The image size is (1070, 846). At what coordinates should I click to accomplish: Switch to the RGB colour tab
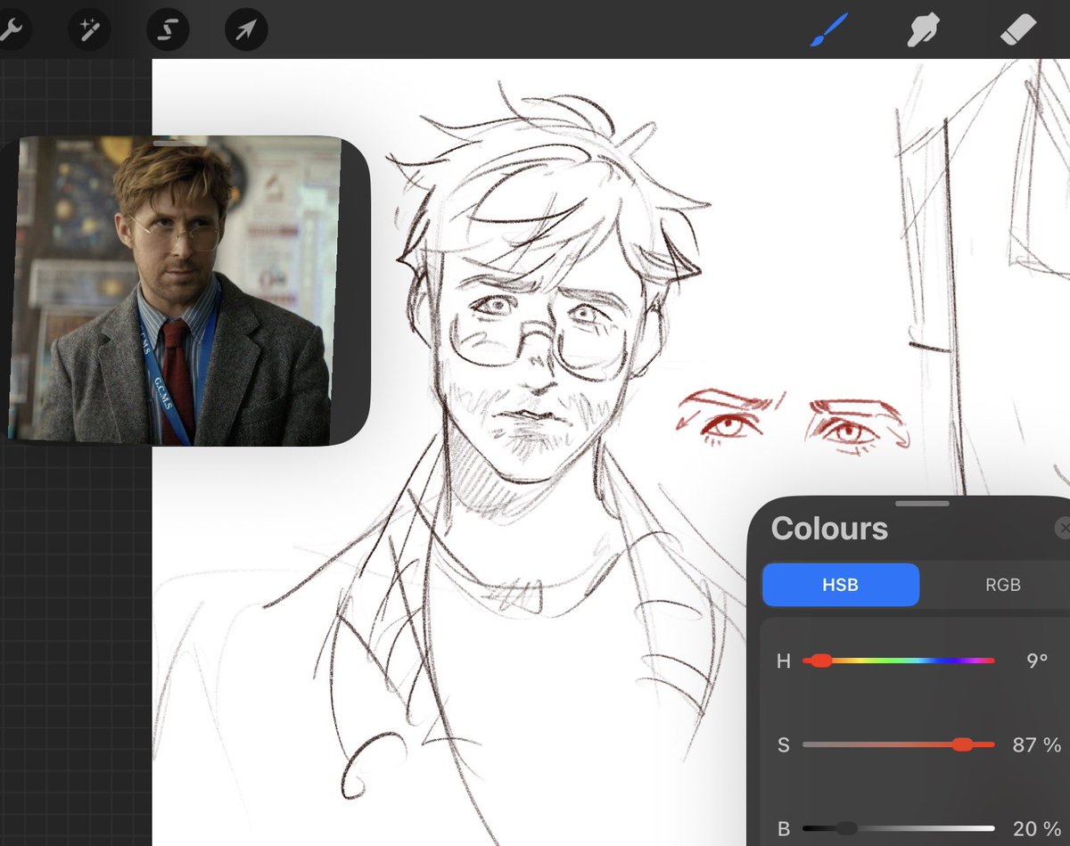(x=1002, y=585)
